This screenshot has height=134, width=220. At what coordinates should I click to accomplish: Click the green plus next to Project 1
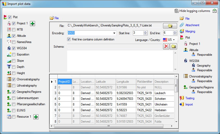point(33,24)
